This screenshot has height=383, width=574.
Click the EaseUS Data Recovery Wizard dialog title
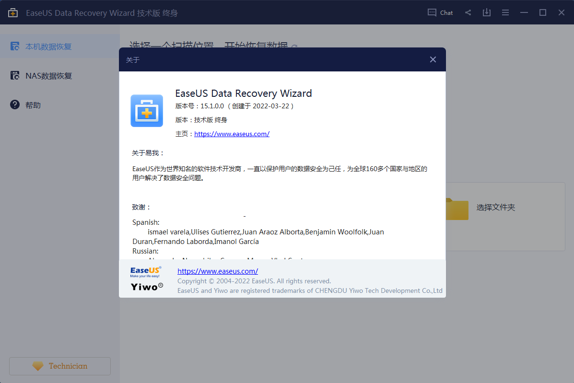click(x=244, y=93)
